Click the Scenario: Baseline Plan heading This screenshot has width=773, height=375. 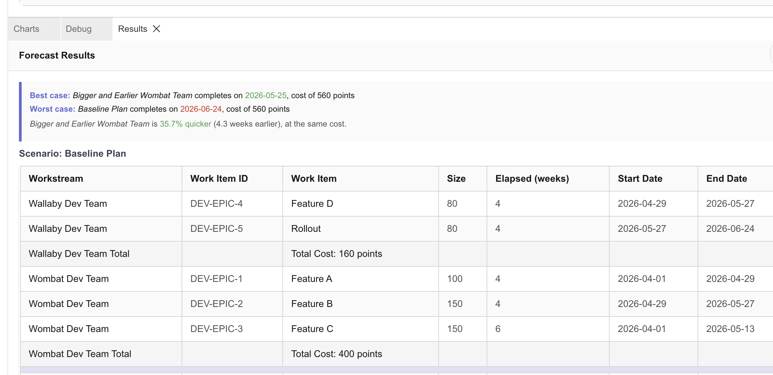(x=72, y=153)
